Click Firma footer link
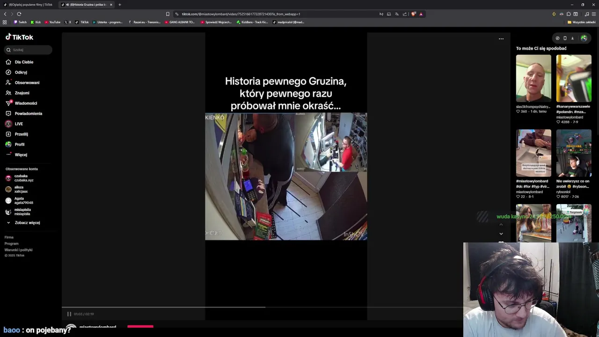599x337 pixels. pos(9,237)
